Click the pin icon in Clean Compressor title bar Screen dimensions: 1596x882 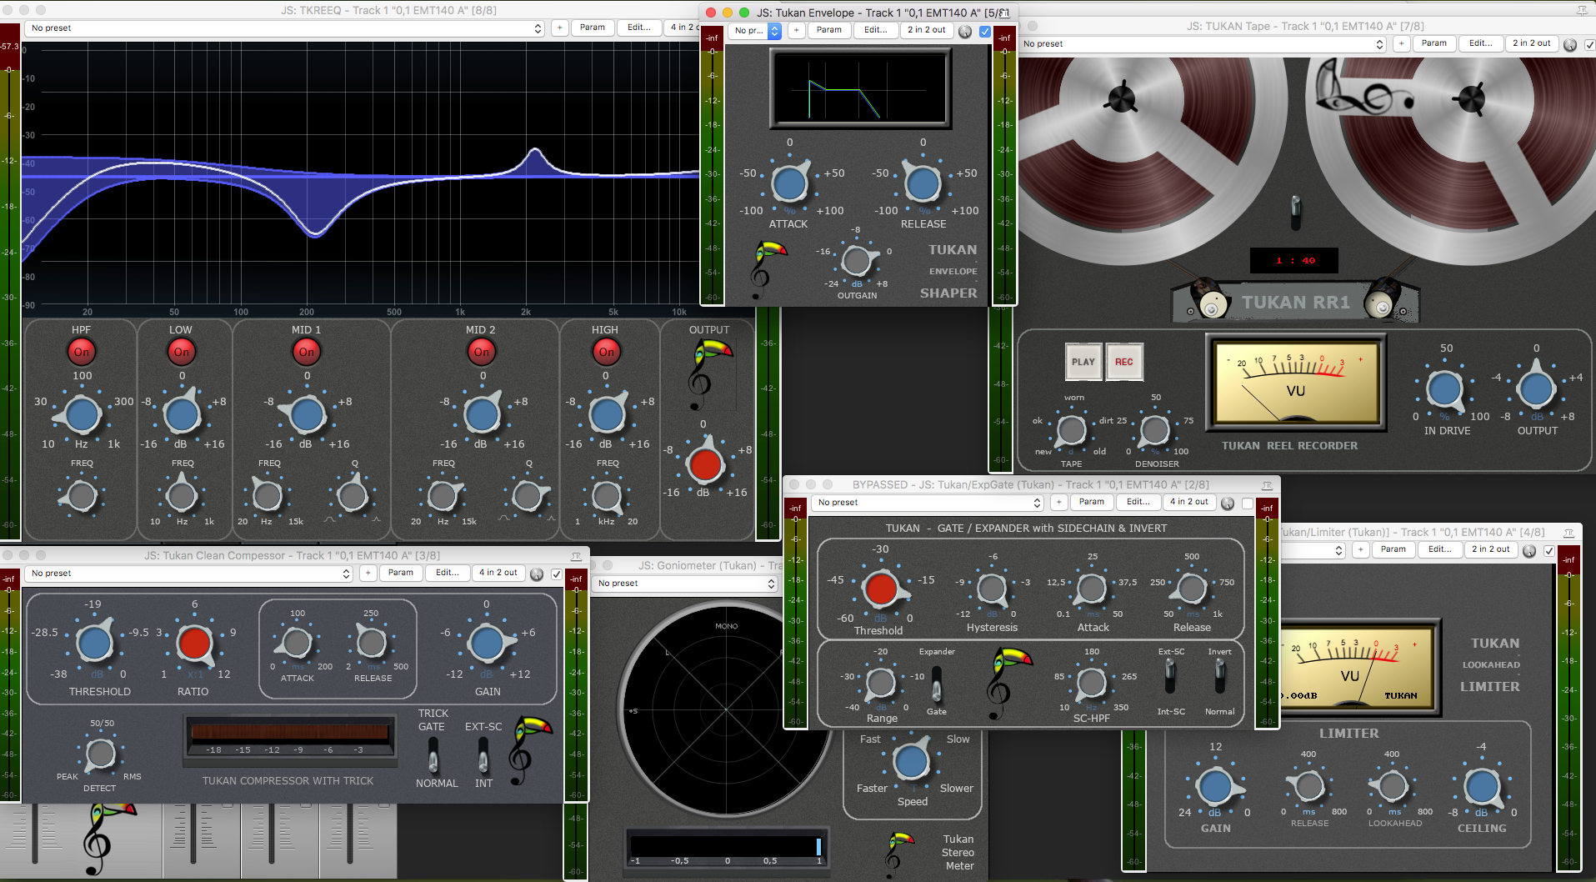click(576, 556)
